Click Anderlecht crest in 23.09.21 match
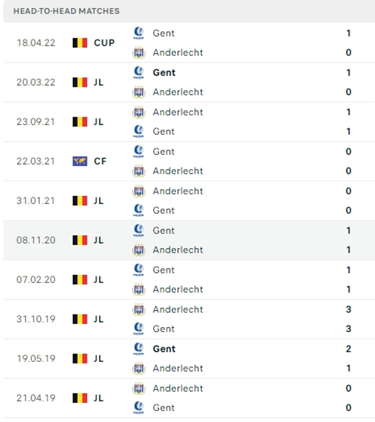The width and height of the screenshot is (375, 422). coord(139,112)
